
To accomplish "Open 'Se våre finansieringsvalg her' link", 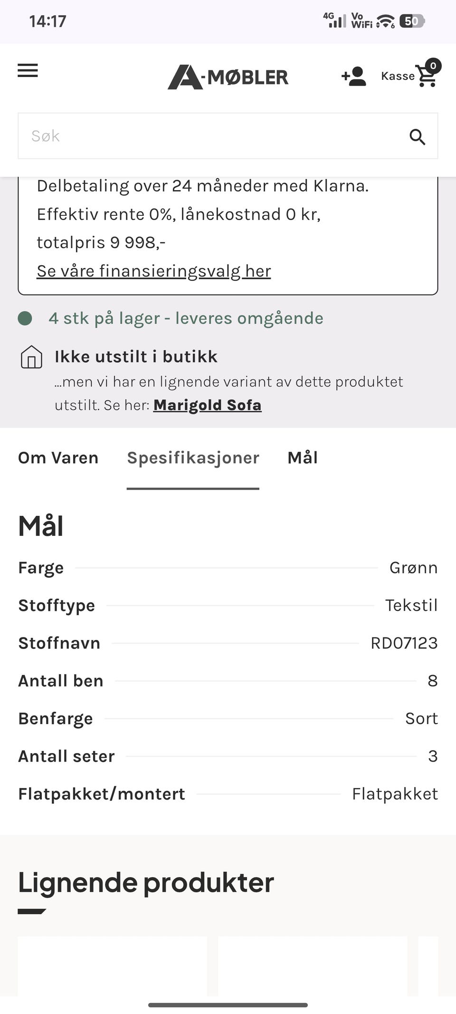I will [x=153, y=271].
